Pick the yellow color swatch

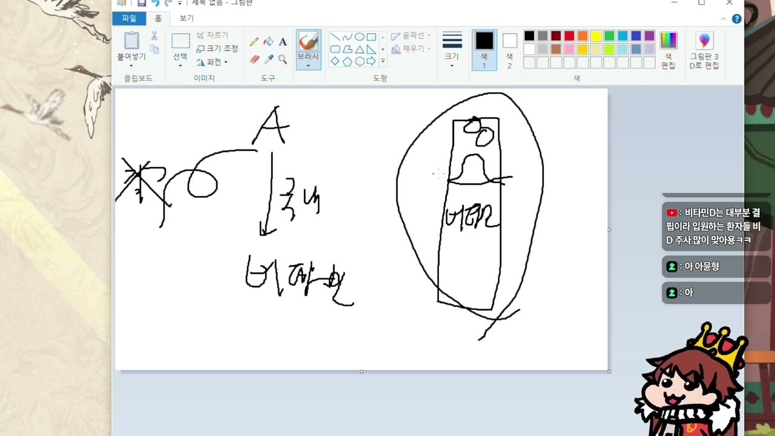(596, 36)
